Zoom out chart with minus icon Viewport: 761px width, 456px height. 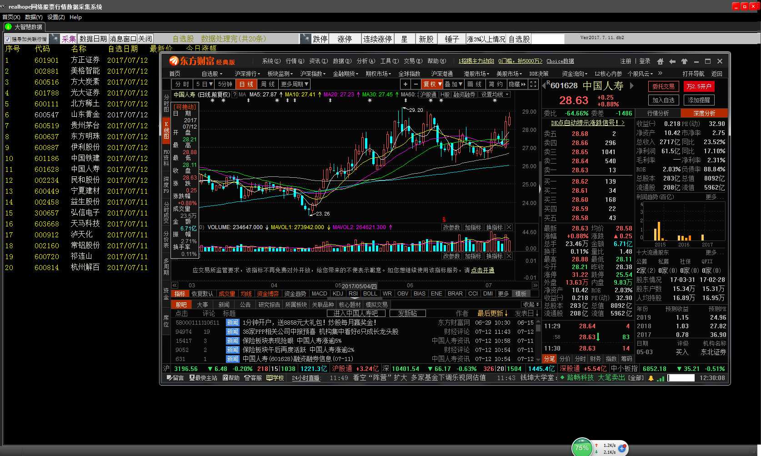416,84
